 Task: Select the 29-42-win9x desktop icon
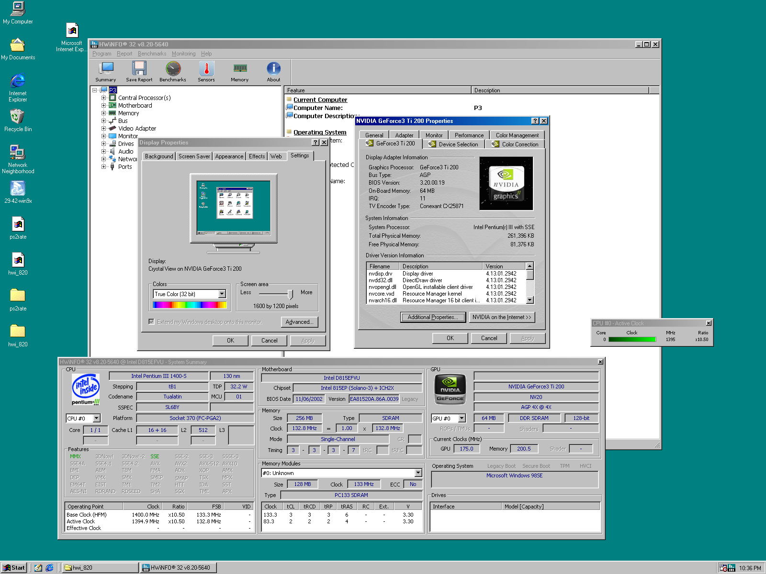(18, 192)
